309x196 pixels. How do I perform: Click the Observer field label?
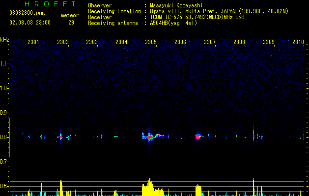(100, 5)
